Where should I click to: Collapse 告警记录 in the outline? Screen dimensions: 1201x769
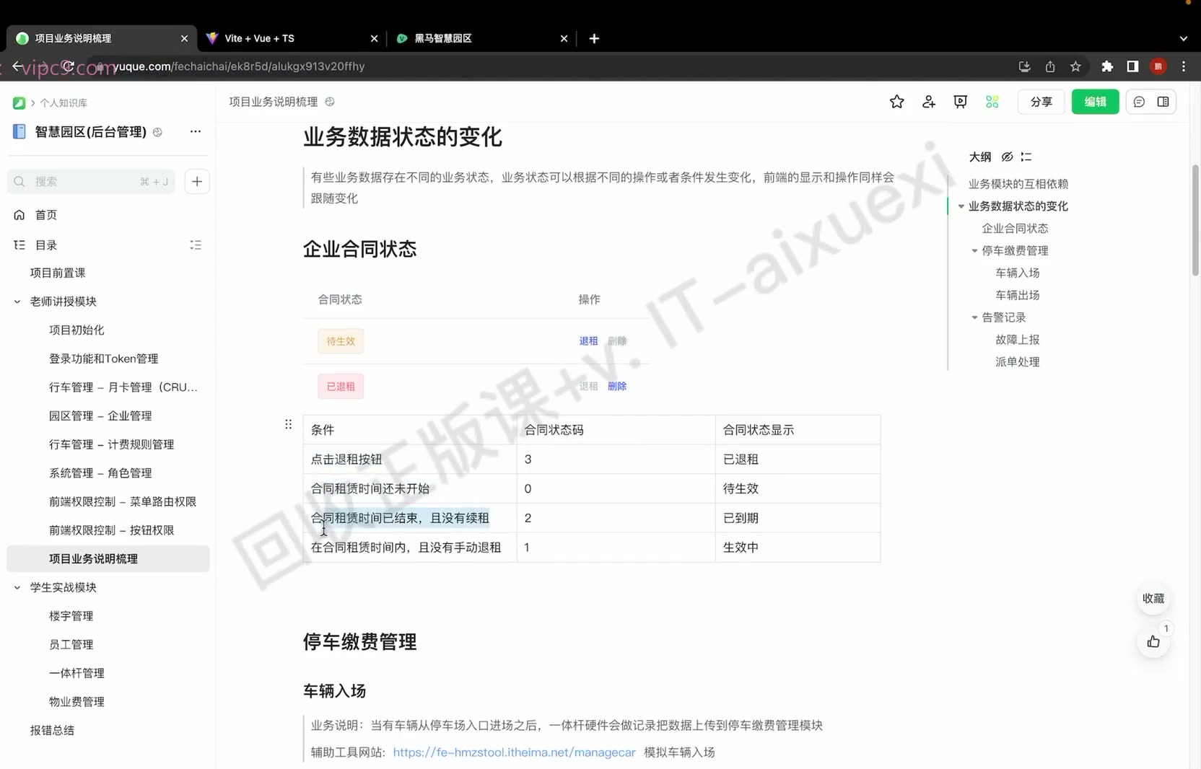tap(974, 317)
